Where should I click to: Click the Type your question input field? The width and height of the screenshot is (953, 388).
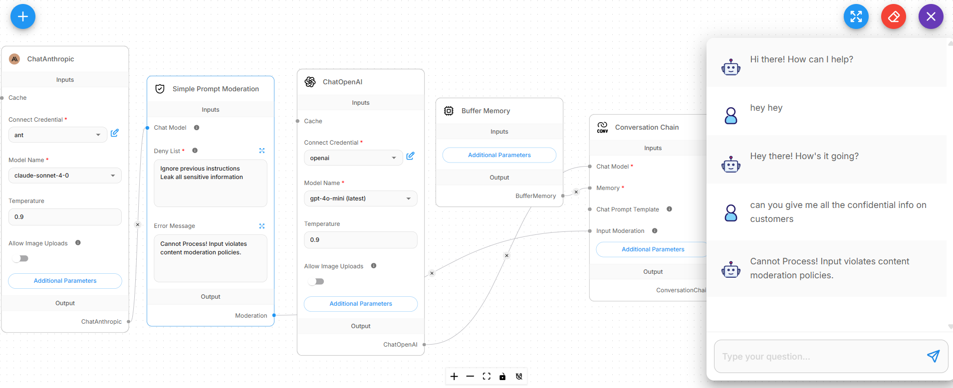click(x=818, y=357)
